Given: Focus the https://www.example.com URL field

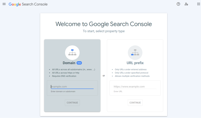Looking at the screenshot, I should point(135,87).
